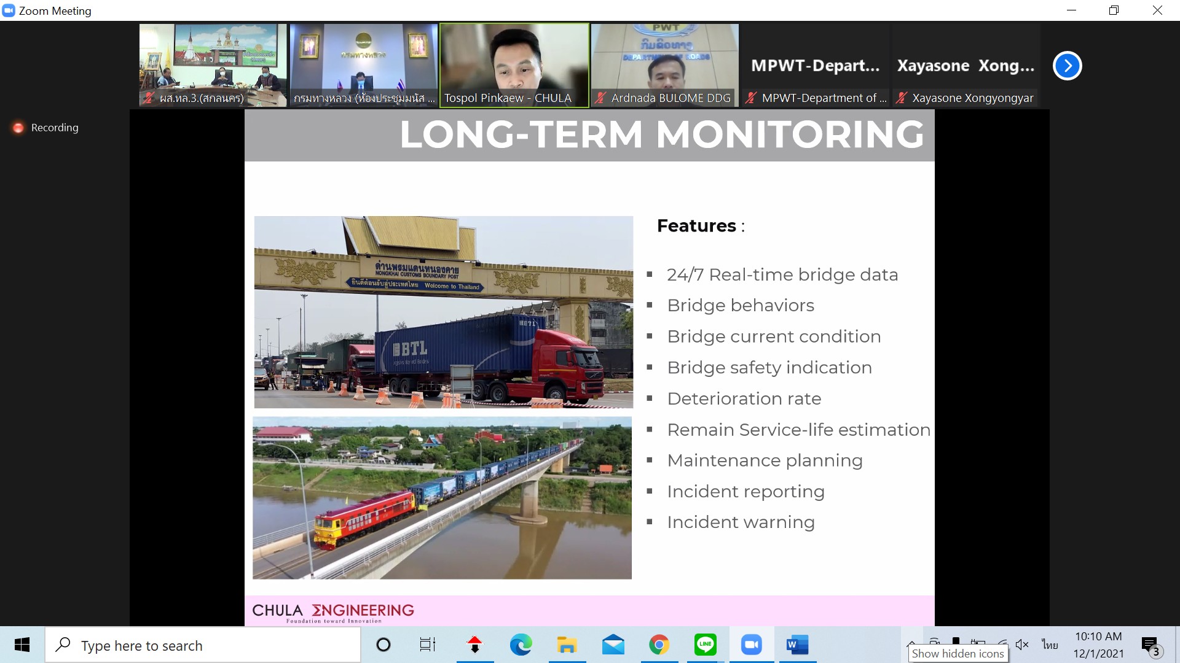
Task: Click MPWT-Department participant tile
Action: pos(815,66)
